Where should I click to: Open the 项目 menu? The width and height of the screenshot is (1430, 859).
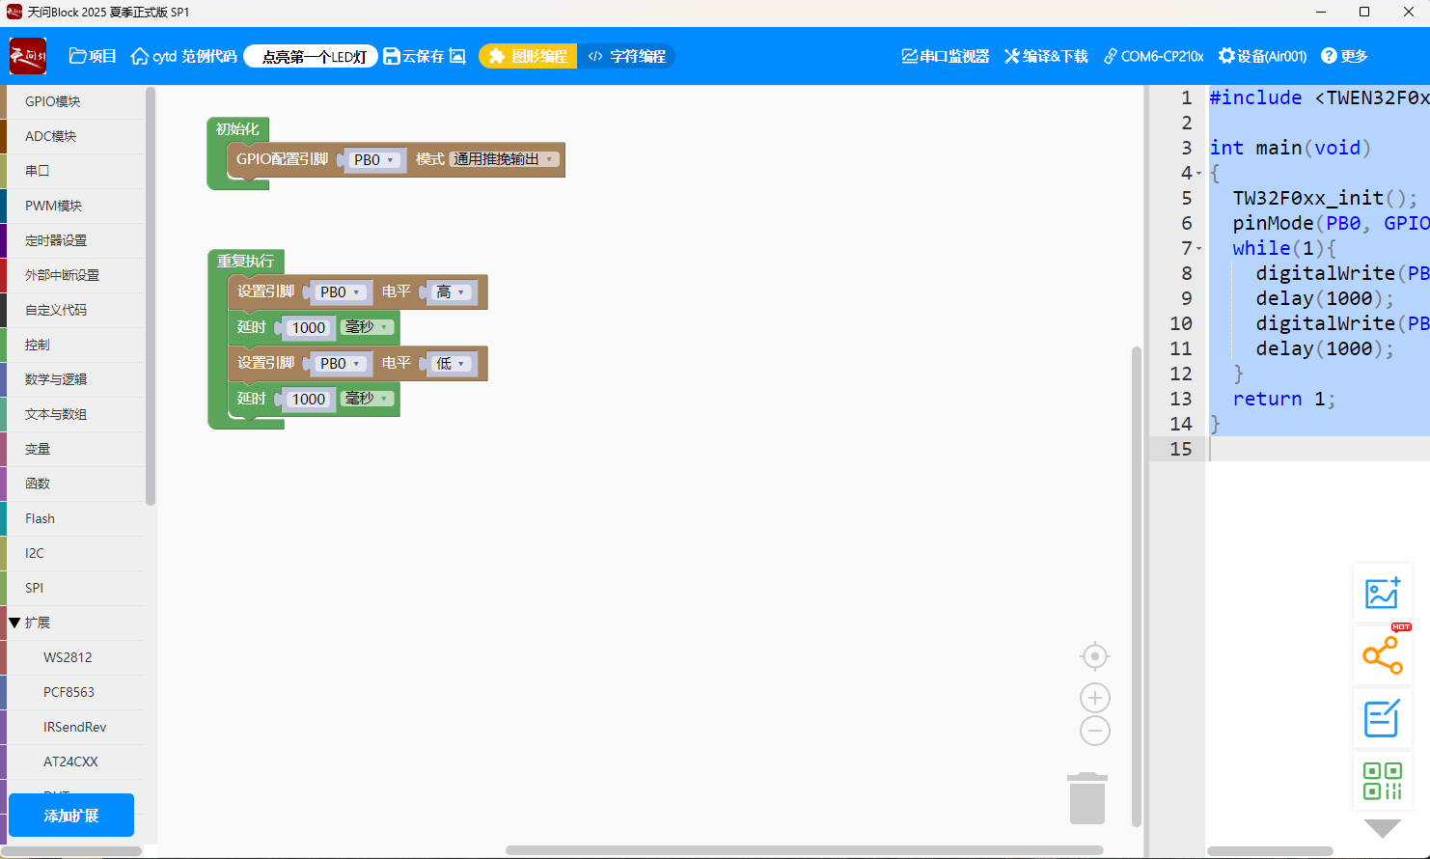coord(93,56)
